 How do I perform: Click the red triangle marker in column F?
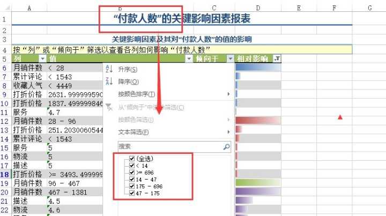click(340, 117)
